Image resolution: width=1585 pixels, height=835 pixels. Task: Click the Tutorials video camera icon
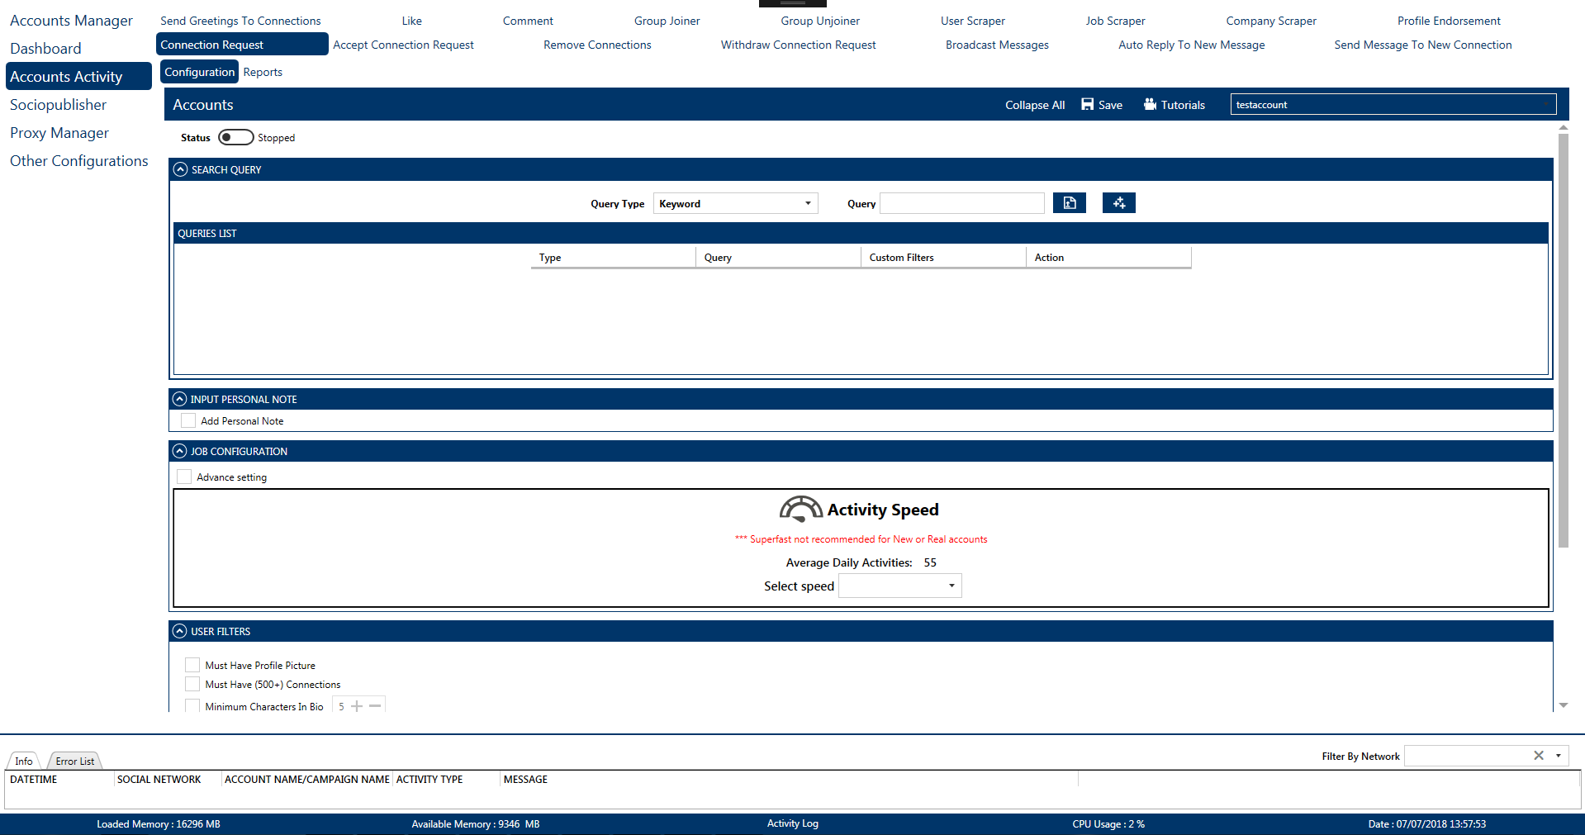coord(1150,105)
